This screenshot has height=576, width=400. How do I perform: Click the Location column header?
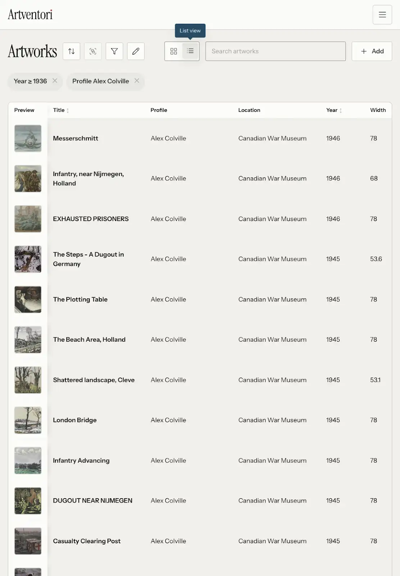(x=249, y=110)
